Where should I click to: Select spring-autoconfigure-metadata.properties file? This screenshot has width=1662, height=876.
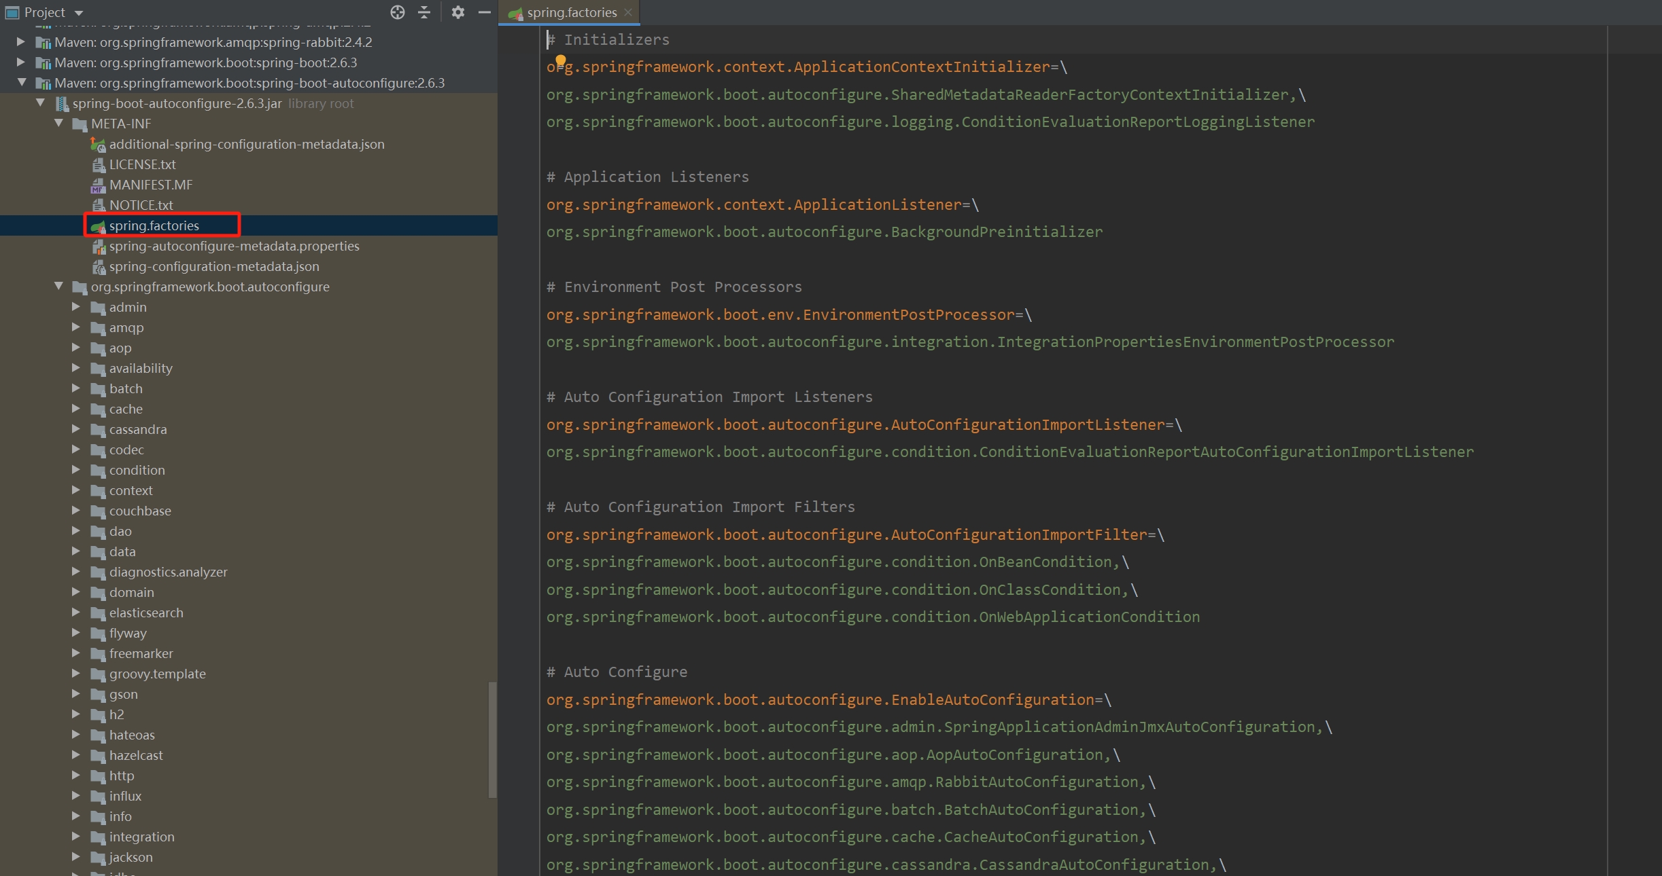[x=234, y=247]
